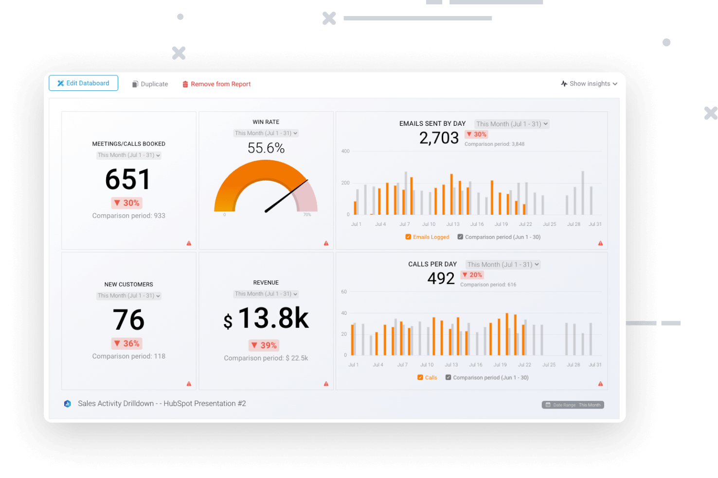The height and width of the screenshot is (478, 718).
Task: Toggle the Calls checkbox under Calls Per Day
Action: pyautogui.click(x=420, y=377)
